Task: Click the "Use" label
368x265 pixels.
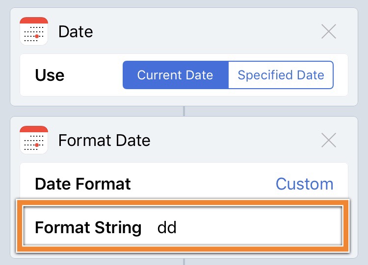Action: [x=50, y=75]
